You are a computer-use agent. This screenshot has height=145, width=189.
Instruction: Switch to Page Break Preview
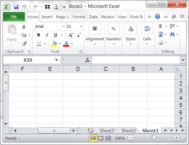(x=108, y=138)
